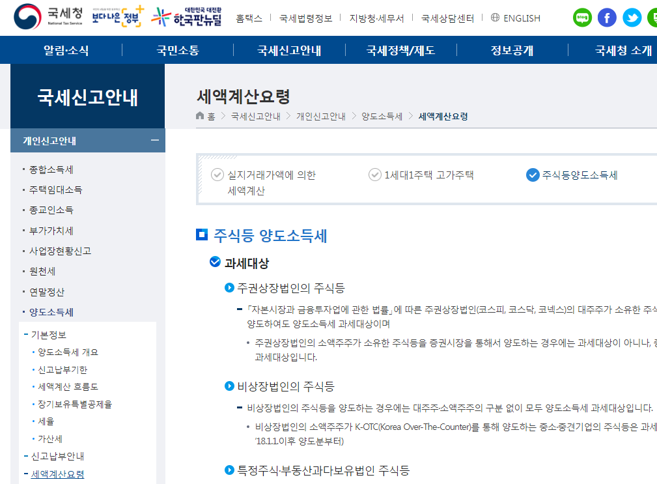Open 사업장현황신고 in sidebar

[x=60, y=251]
